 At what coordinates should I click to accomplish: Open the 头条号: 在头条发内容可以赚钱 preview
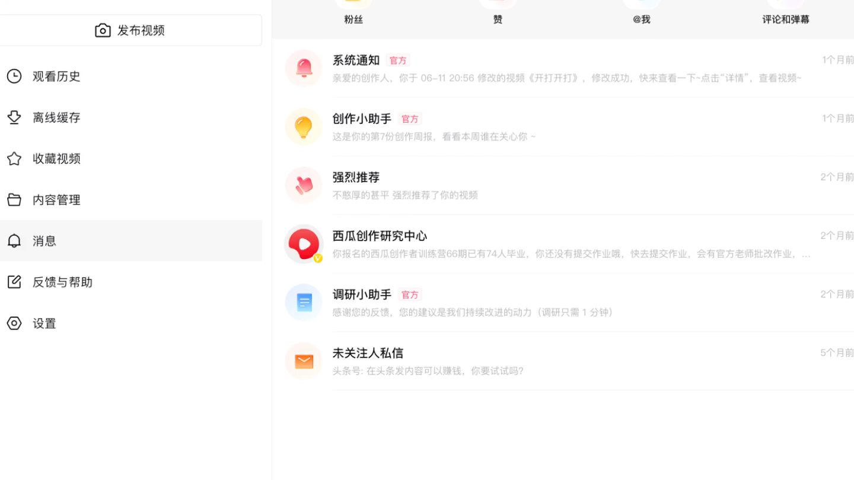pos(428,371)
